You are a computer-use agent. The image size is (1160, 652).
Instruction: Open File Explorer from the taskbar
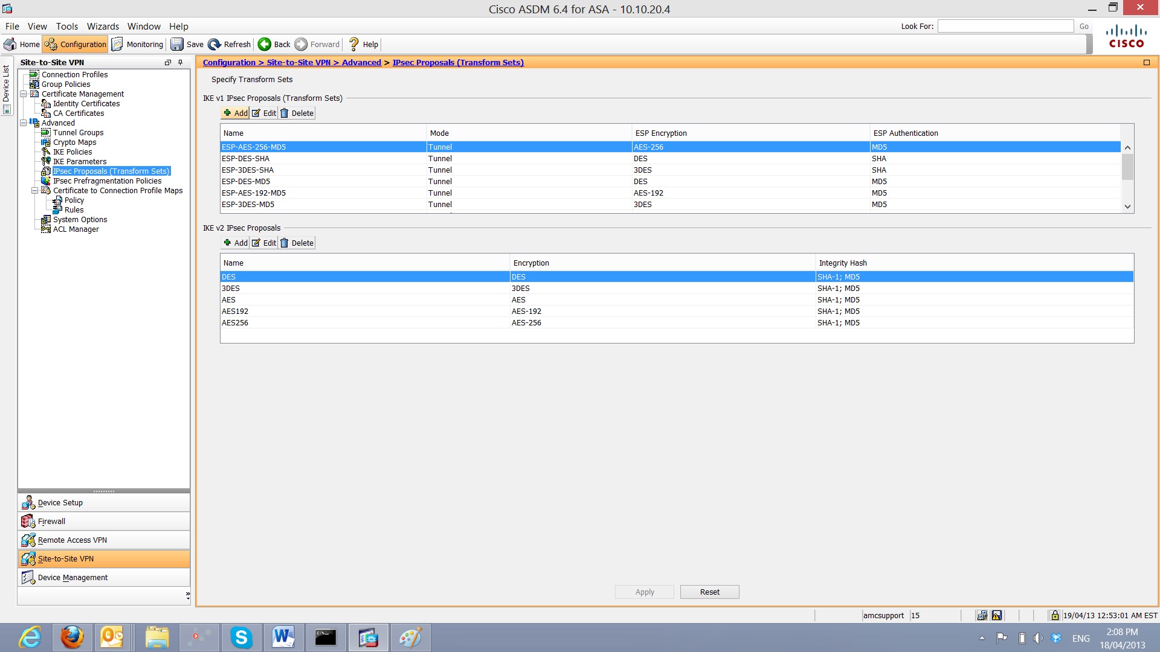(156, 638)
